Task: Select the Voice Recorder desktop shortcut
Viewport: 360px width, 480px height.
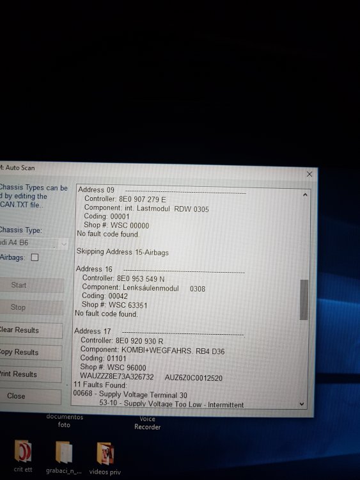Action: 148,423
